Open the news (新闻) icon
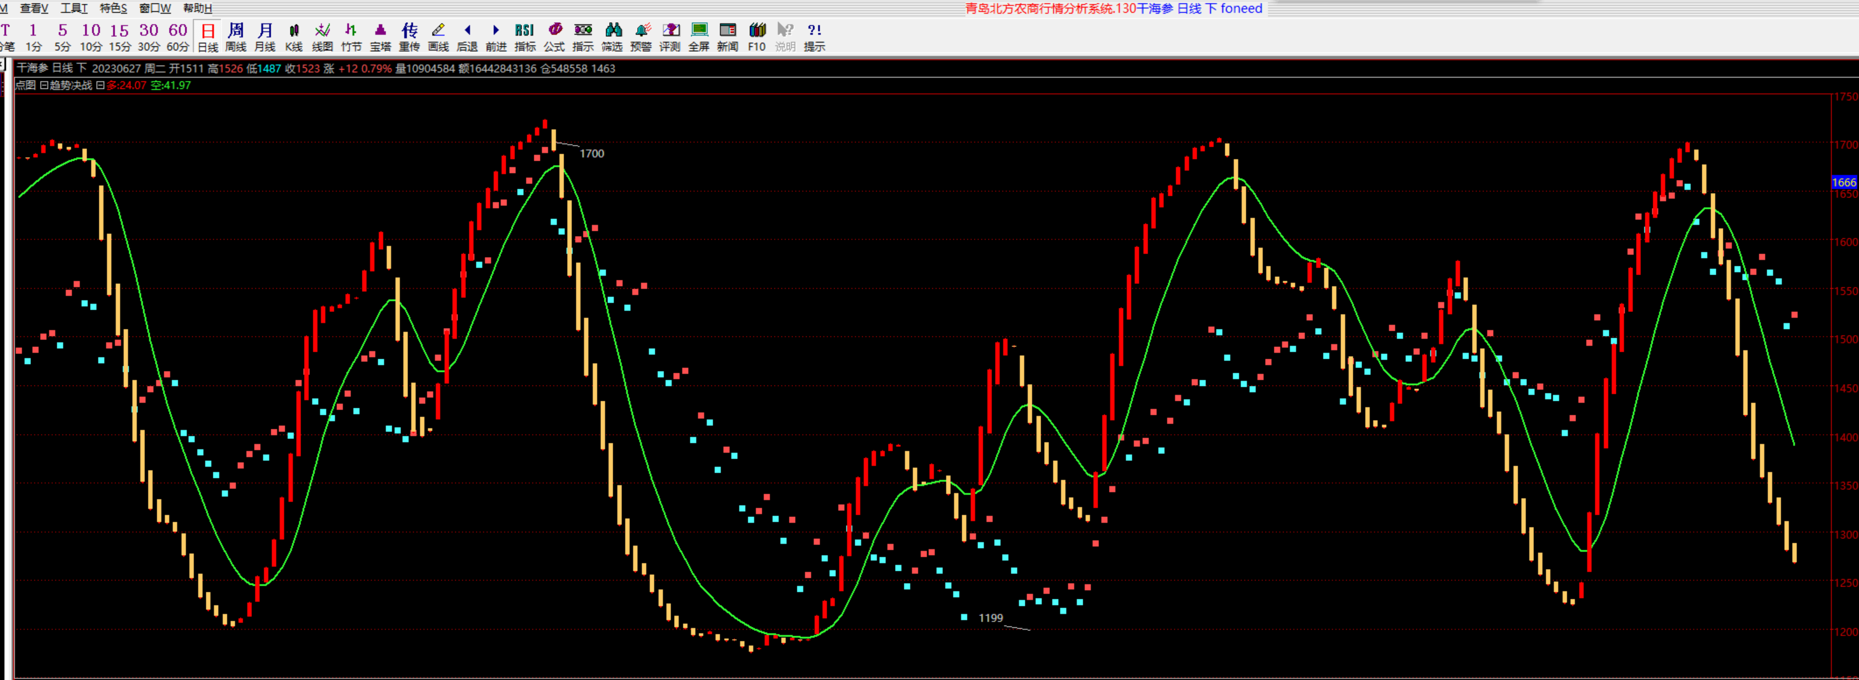1859x680 pixels. (x=727, y=37)
